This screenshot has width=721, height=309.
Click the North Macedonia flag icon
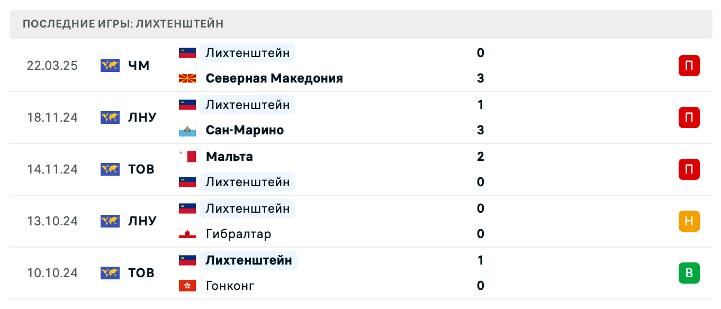pos(187,78)
